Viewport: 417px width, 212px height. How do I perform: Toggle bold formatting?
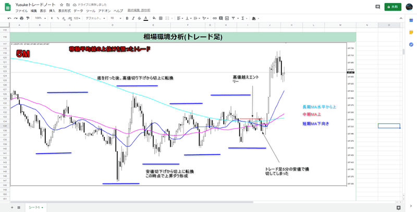point(127,18)
